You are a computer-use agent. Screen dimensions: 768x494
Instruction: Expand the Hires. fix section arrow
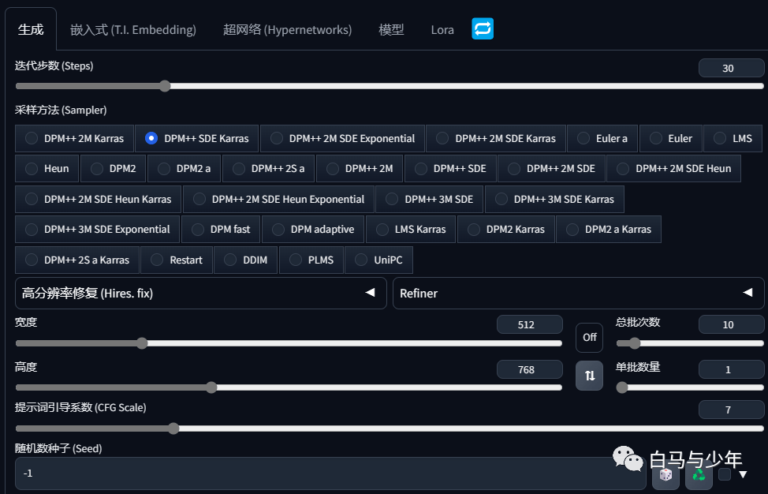tap(371, 293)
